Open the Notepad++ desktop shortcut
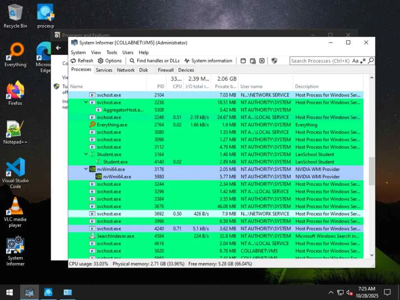The width and height of the screenshot is (400, 300). (15, 132)
